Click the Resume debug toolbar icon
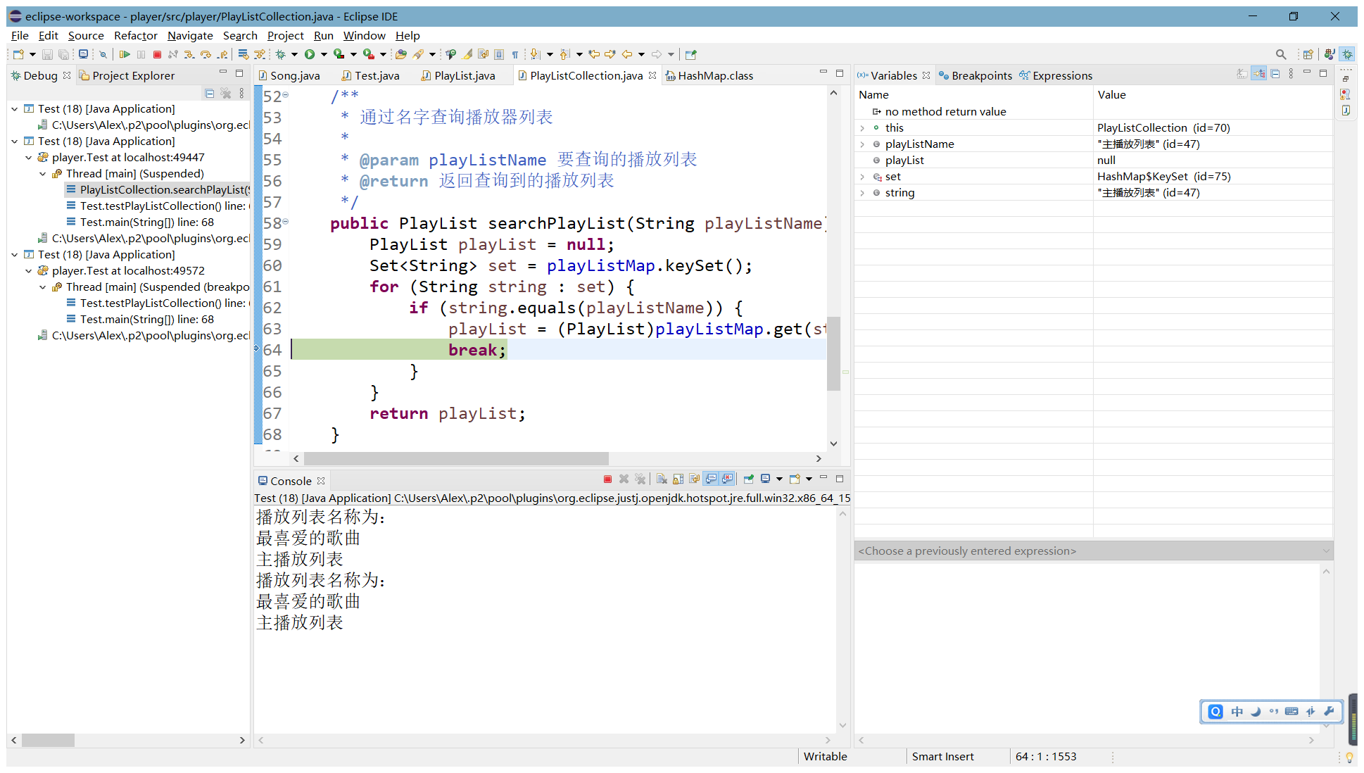This screenshot has width=1364, height=773. 125,54
